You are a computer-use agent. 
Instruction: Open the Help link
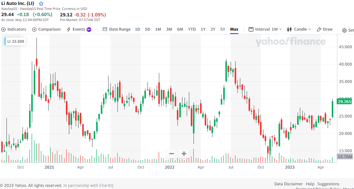tap(310, 184)
